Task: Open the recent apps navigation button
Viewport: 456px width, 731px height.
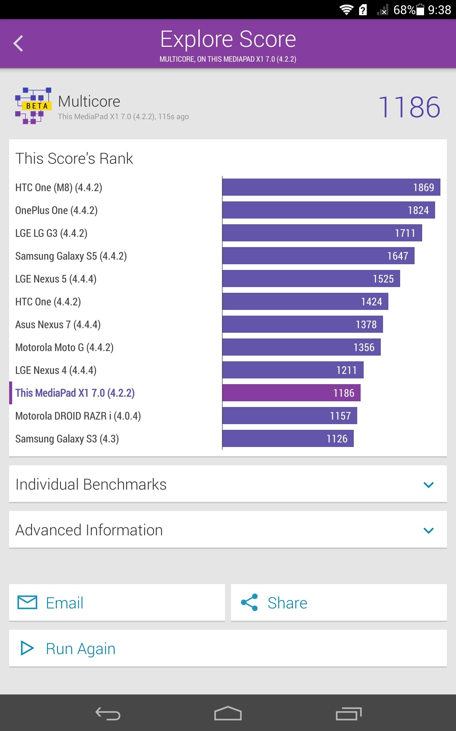Action: point(348,714)
